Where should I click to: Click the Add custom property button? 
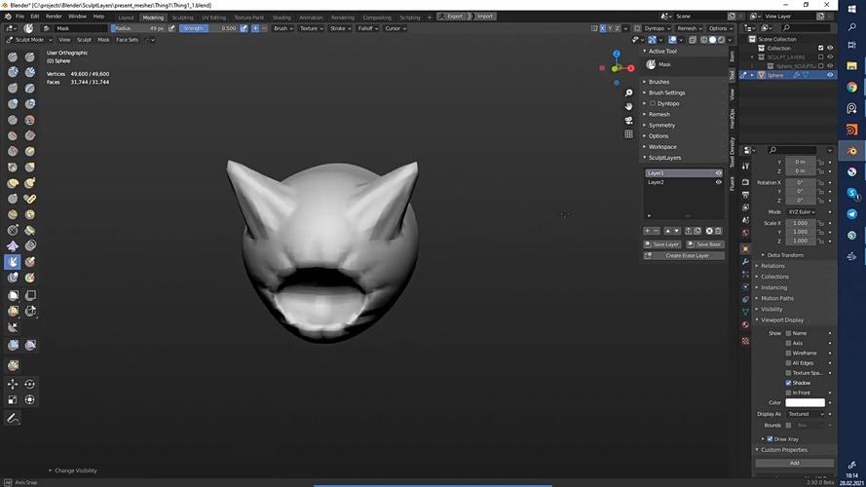pos(794,463)
